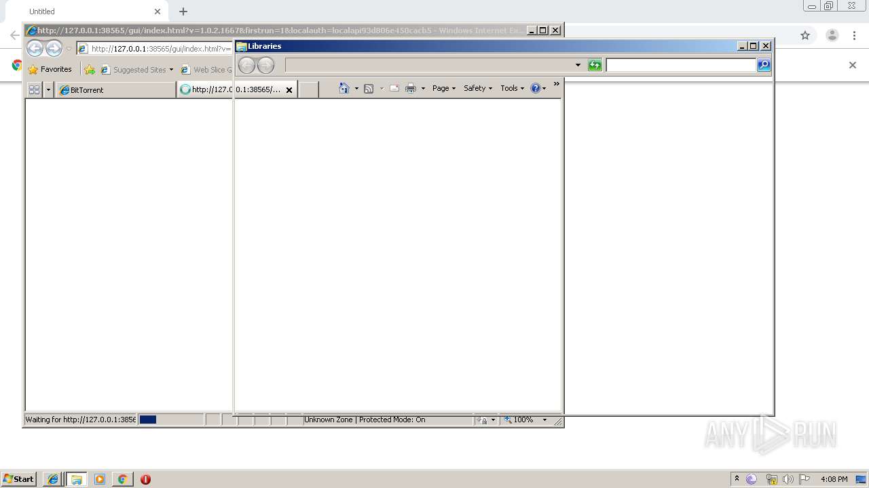Click the network tray icon
This screenshot has height=488, width=869.
coord(771,479)
